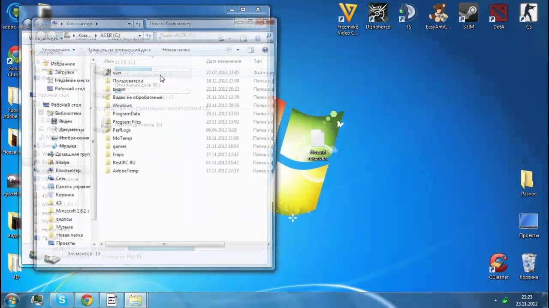Open Избранное in the navigation pane
549x308 pixels.
tap(63, 64)
